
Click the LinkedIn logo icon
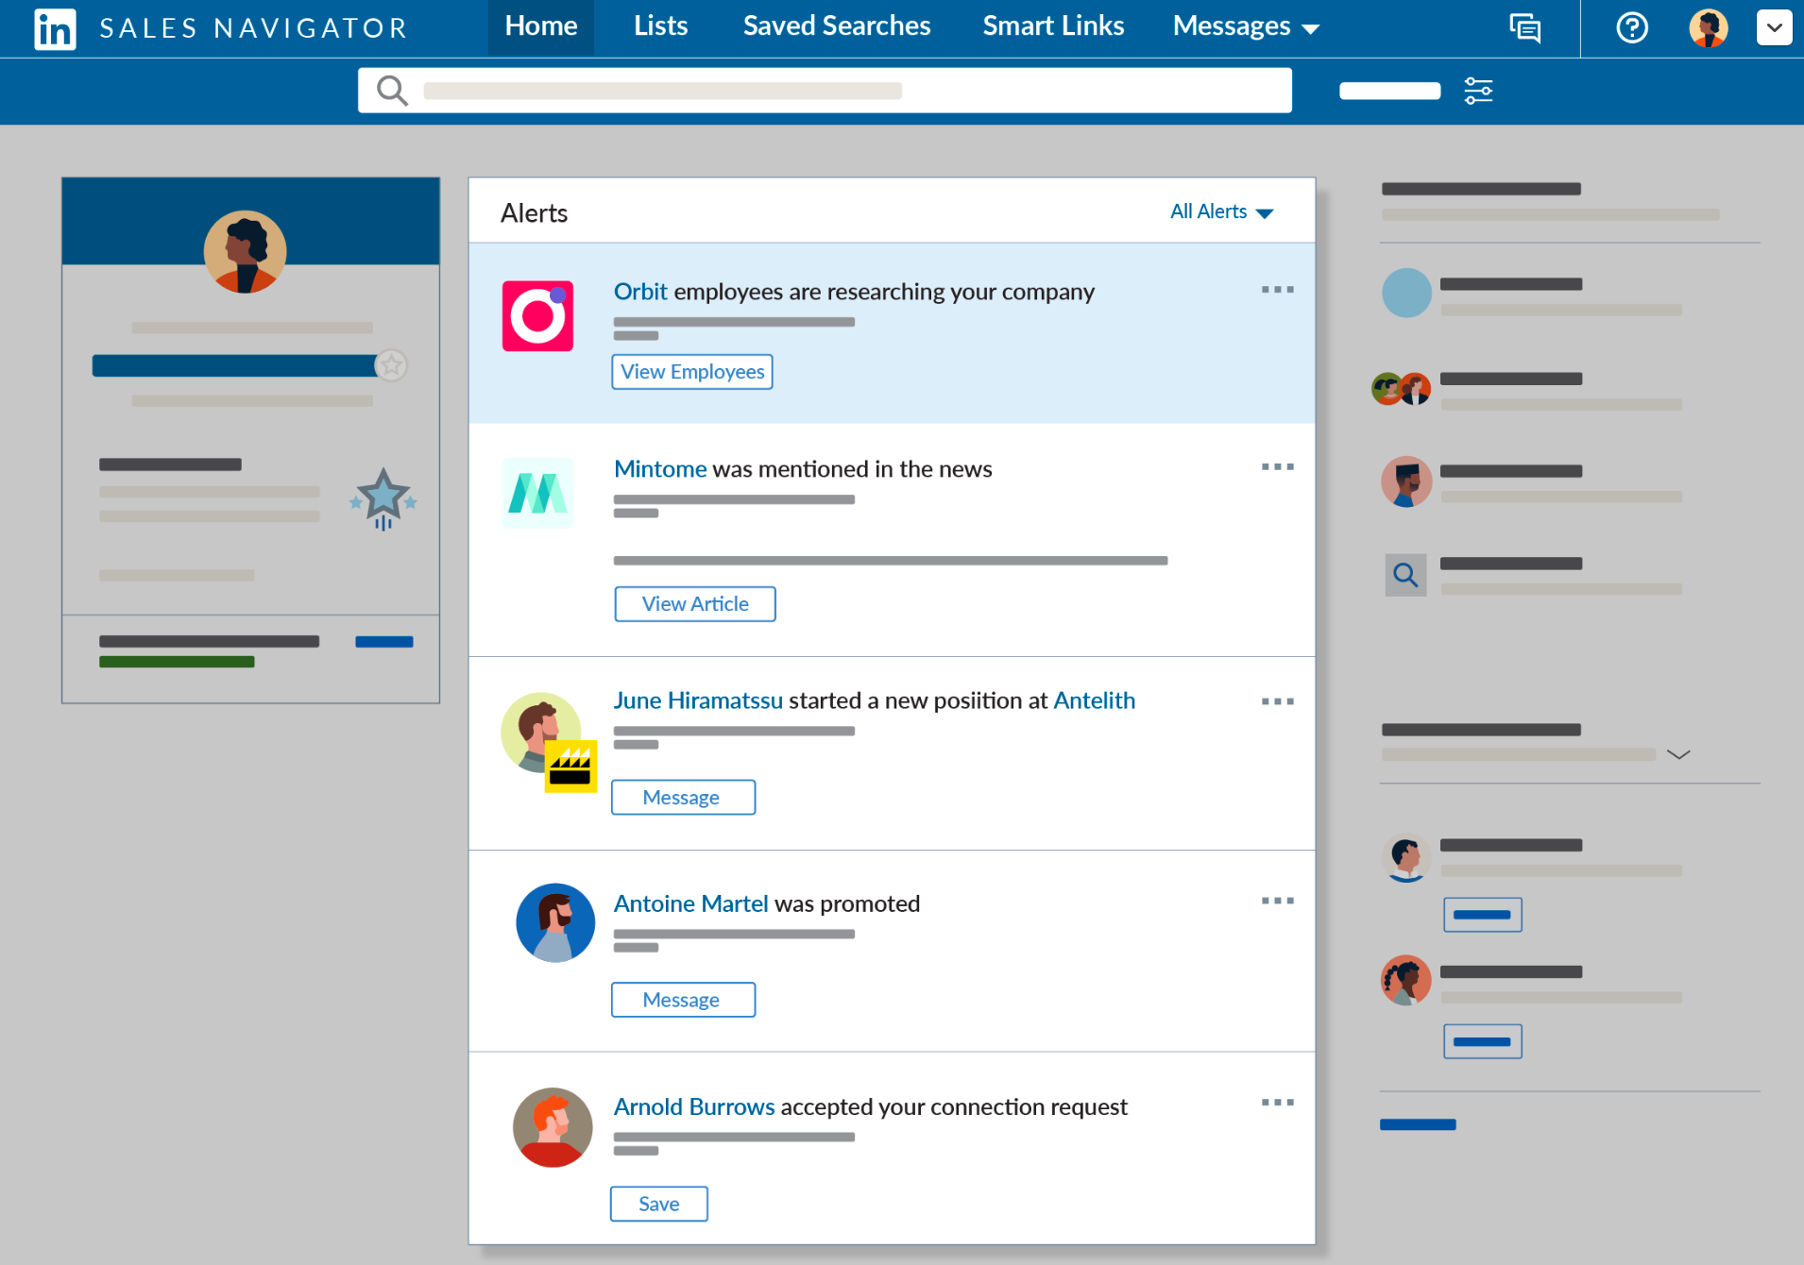[55, 28]
